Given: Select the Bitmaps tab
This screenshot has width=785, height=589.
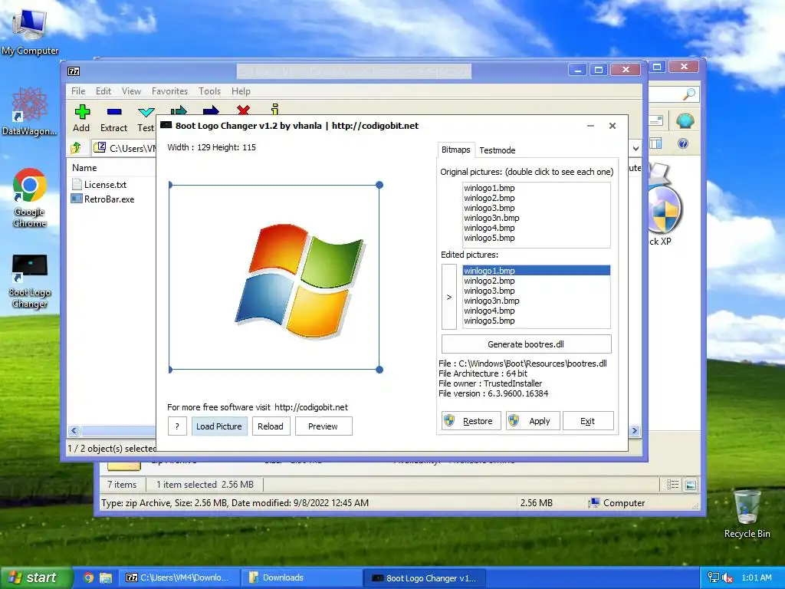Looking at the screenshot, I should point(455,150).
